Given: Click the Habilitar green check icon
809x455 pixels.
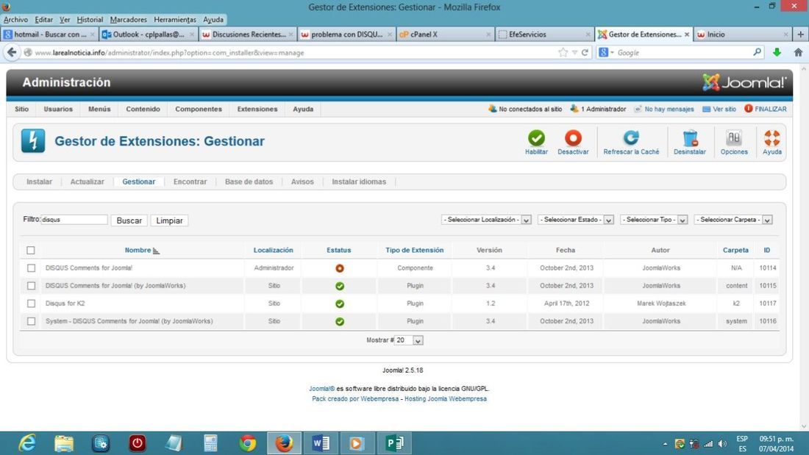Looking at the screenshot, I should tap(536, 138).
